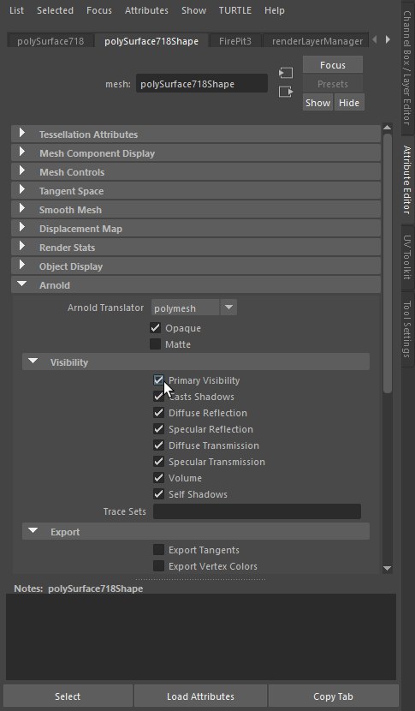
Task: Click the Copy Tab button
Action: [x=333, y=696]
